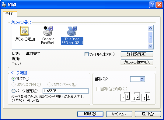Select the ページ指定 radio button
The width and height of the screenshot is (164, 120).
click(13, 91)
